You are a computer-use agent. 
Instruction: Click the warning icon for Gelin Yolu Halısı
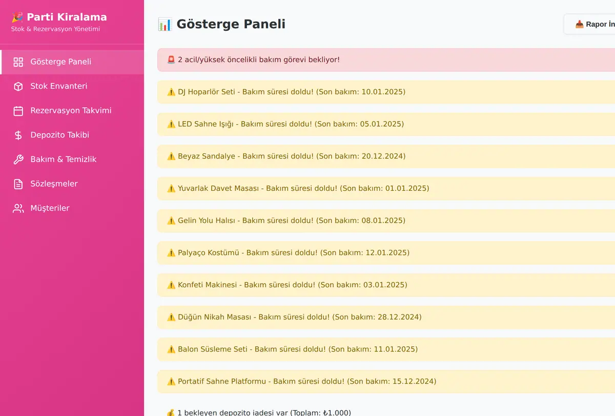pos(171,221)
